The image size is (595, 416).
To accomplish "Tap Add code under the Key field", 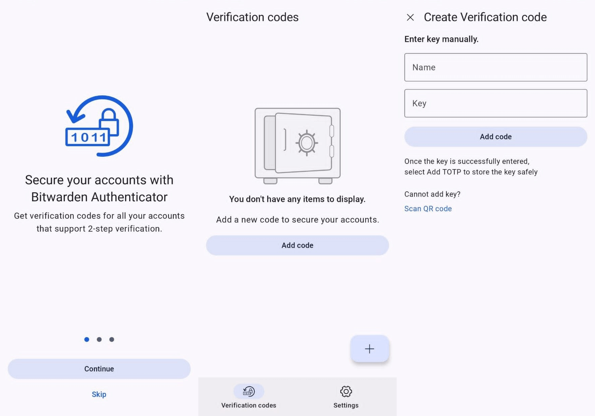I will (x=495, y=137).
